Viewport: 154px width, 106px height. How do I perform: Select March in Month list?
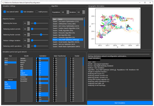pyautogui.click(x=26, y=63)
